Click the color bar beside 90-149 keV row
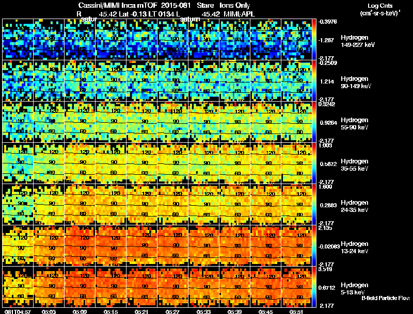 click(314, 81)
